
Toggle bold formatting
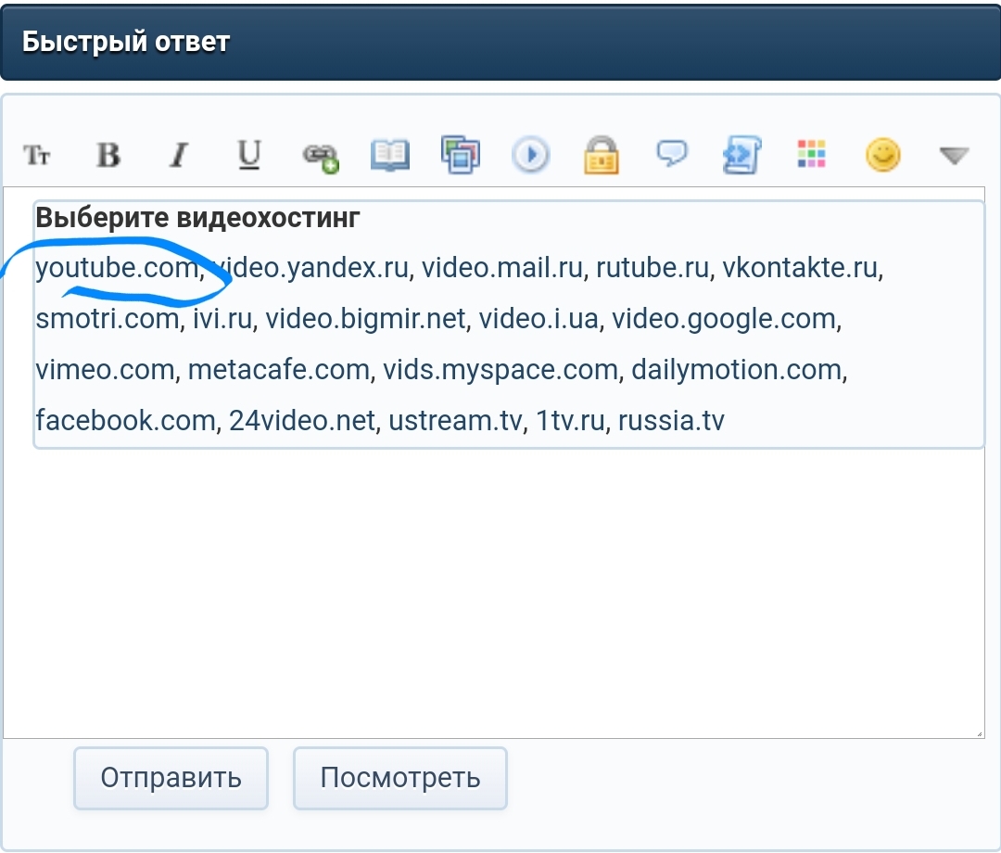pos(108,155)
